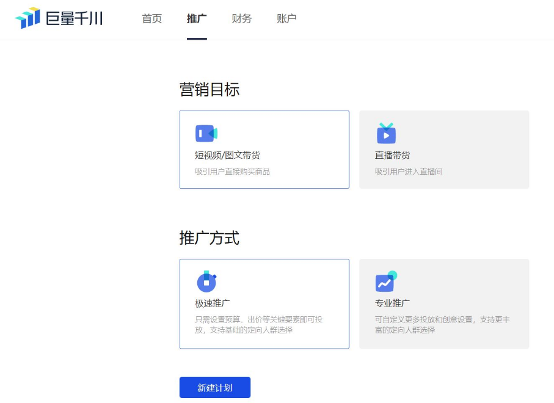The height and width of the screenshot is (403, 554).
Task: Select the 短视频/图文带货 marketing goal
Action: [264, 149]
